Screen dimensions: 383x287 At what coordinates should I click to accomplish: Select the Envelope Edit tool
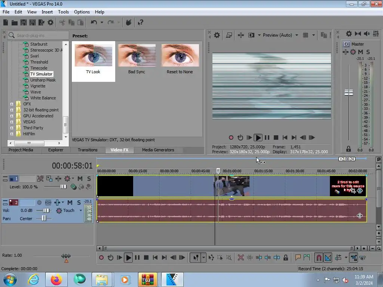(x=211, y=257)
